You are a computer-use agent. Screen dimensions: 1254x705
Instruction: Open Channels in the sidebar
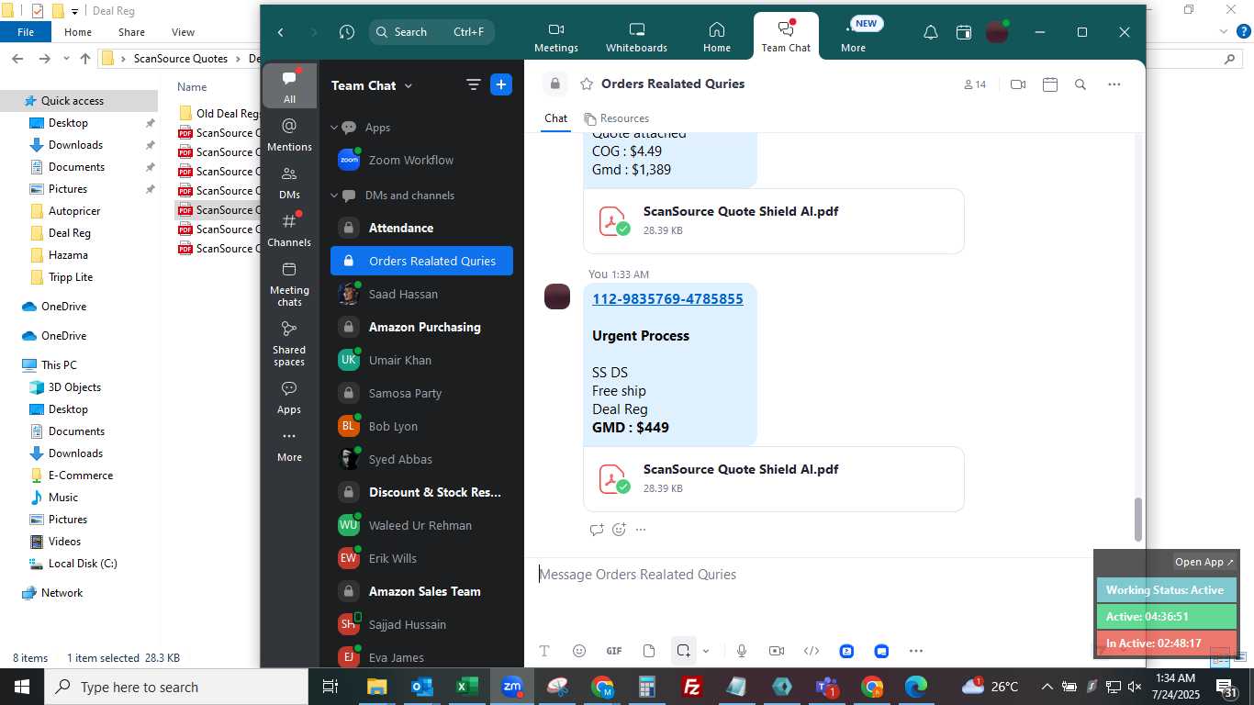289,229
